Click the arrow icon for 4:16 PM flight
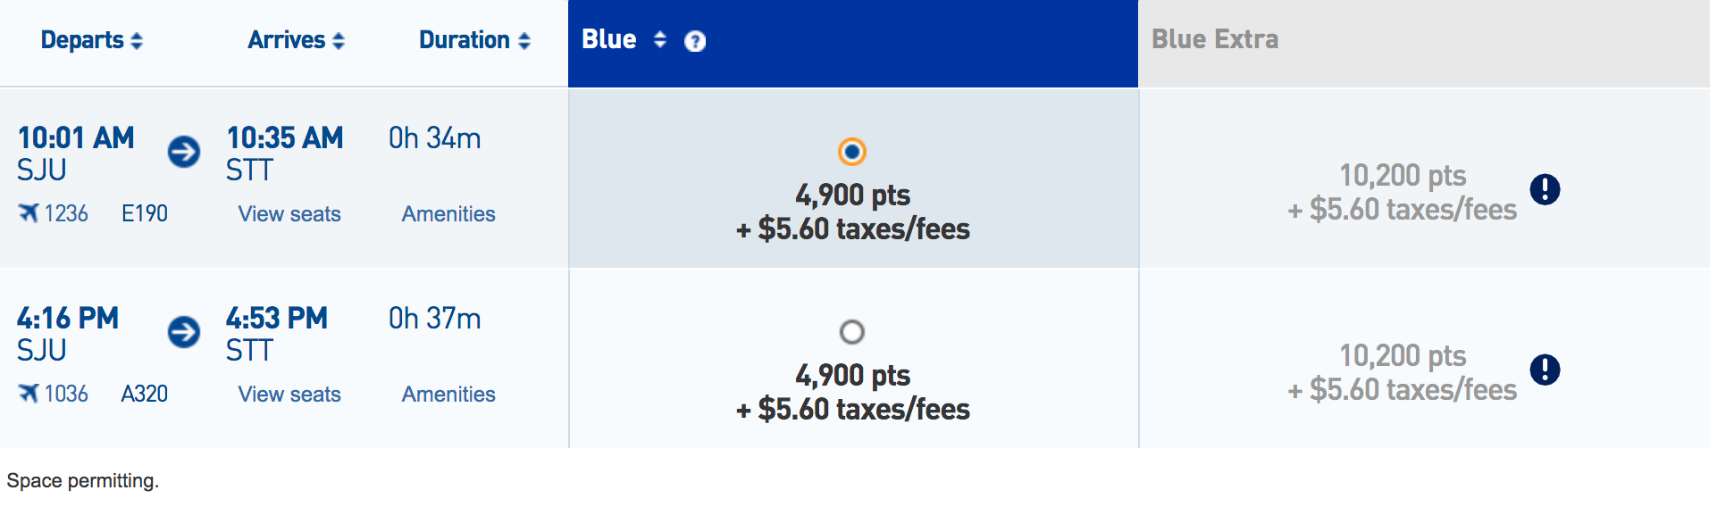 [x=184, y=332]
